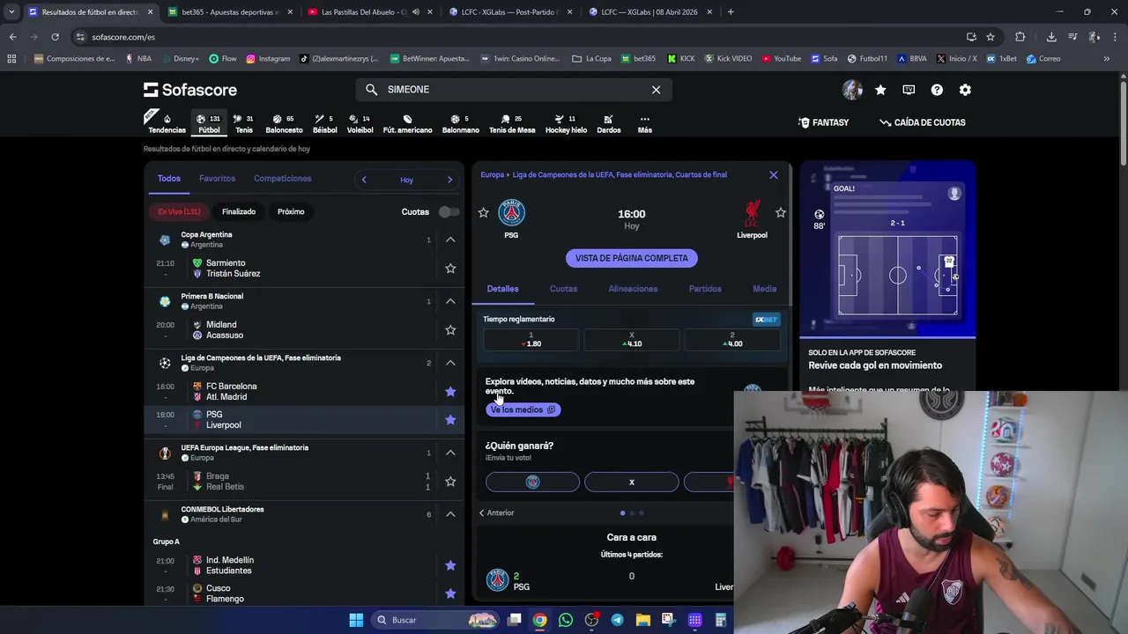Click the Sofascore logo
This screenshot has height=634, width=1128.
pyautogui.click(x=190, y=90)
